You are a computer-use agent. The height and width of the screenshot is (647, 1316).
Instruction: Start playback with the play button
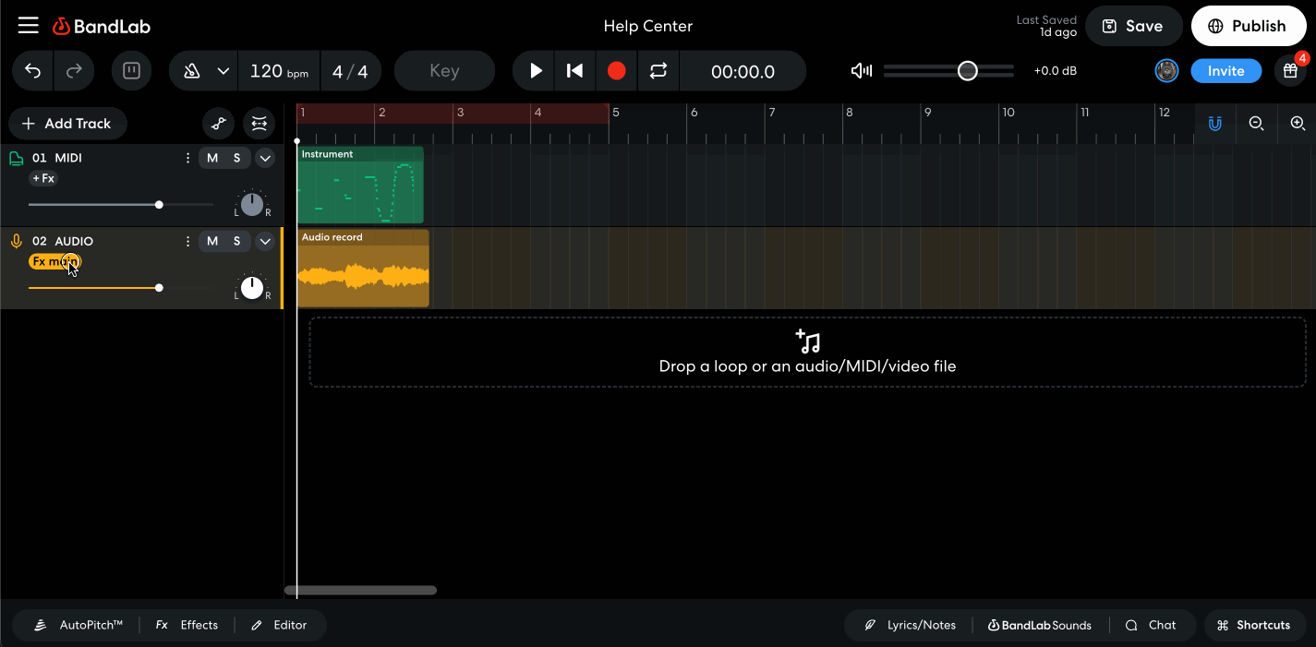click(535, 71)
